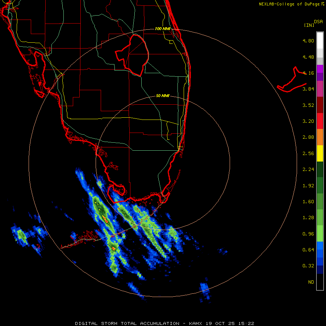
Task: Select the 0.64 legend value
Action: [x=308, y=250]
